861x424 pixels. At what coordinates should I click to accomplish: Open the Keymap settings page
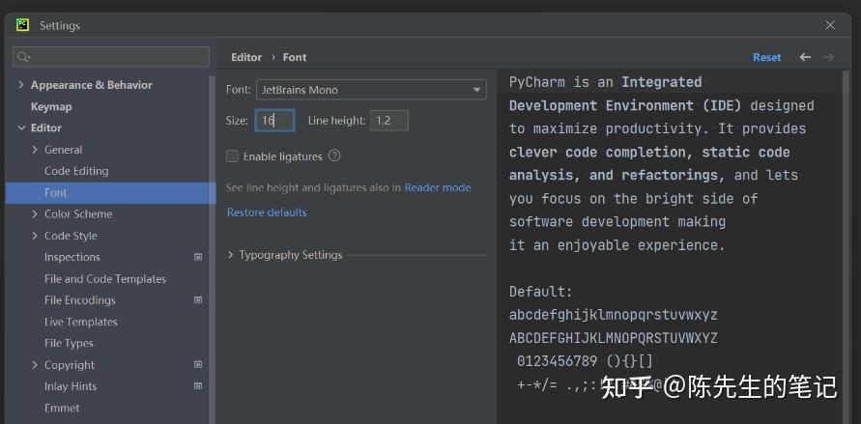[x=51, y=106]
